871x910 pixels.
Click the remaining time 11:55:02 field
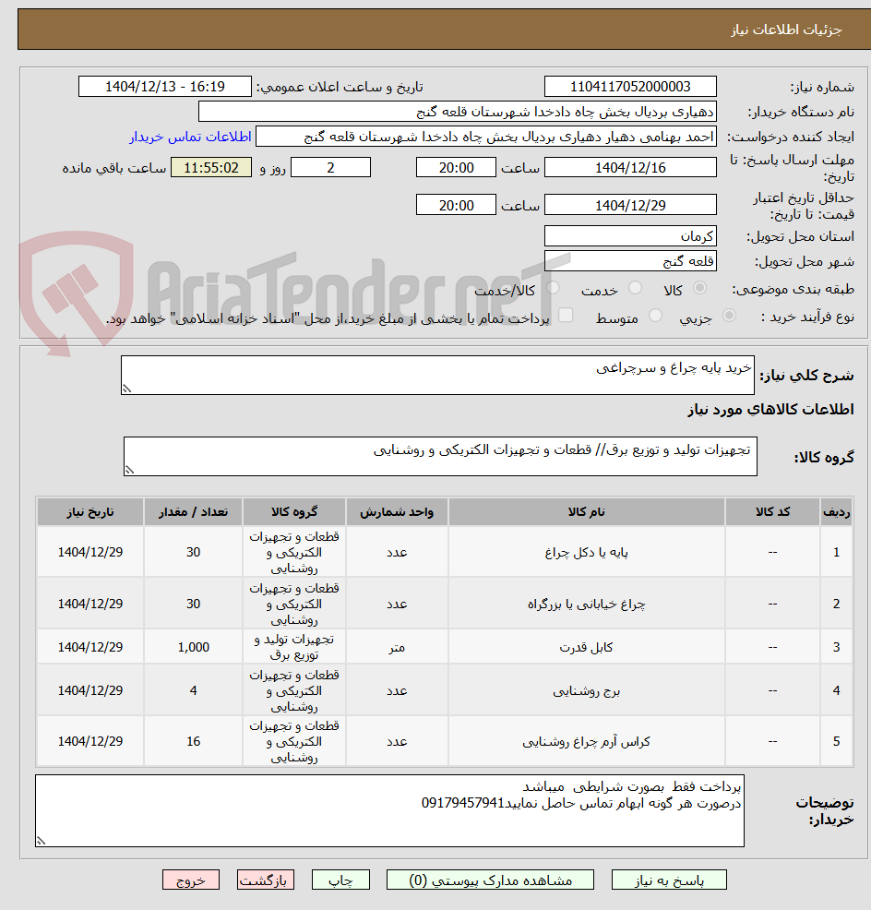(211, 168)
